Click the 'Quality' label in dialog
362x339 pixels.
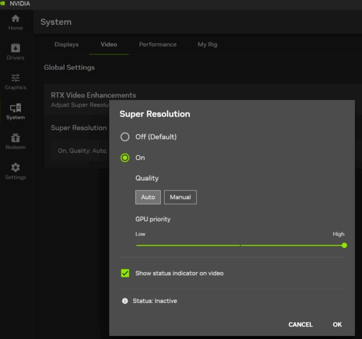(x=147, y=178)
